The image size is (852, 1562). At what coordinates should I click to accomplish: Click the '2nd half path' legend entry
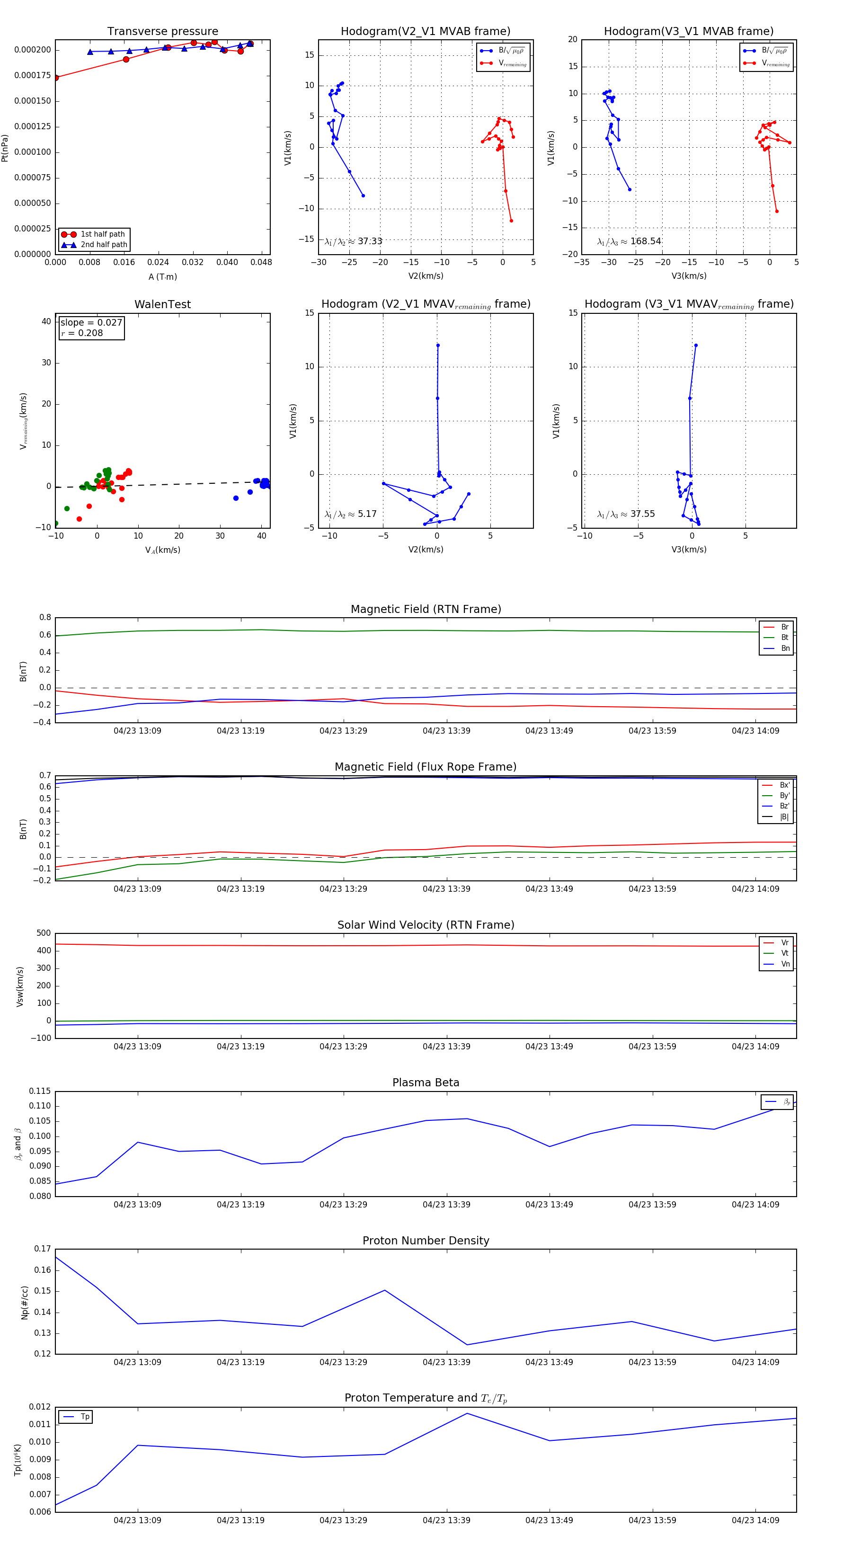94,244
